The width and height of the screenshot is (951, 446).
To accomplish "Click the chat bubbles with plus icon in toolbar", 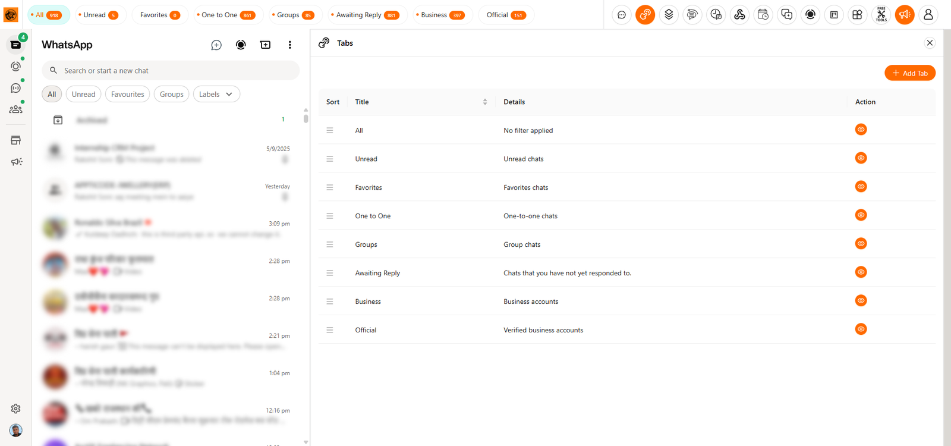I will point(787,15).
